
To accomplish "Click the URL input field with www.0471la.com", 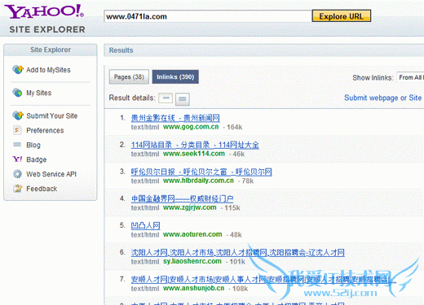I will pos(208,16).
